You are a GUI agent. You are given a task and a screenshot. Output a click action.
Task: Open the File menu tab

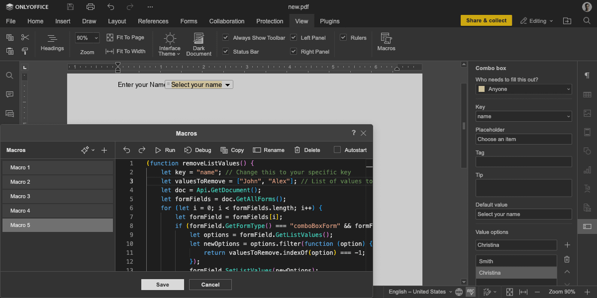10,21
